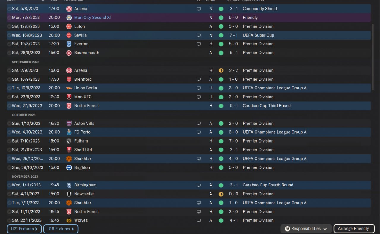Click the Everton club crest
The width and height of the screenshot is (380, 234).
(69, 44)
